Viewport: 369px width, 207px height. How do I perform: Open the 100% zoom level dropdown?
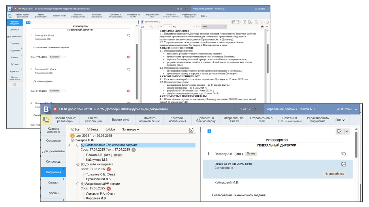213,27
